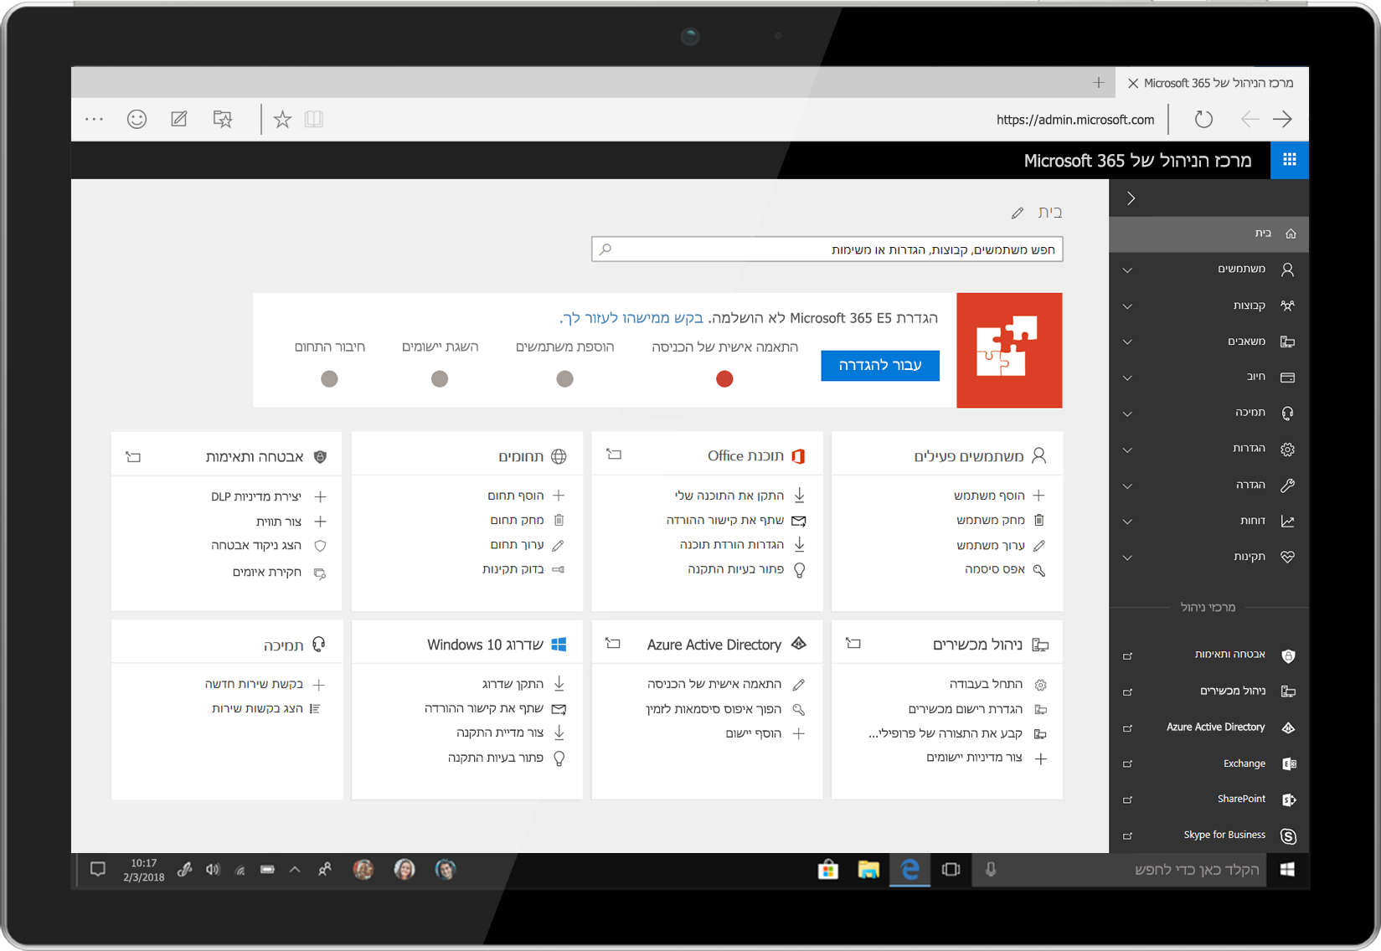Click בדוק תקינות in domains card
Screen dimensions: 1381x951
coord(513,569)
